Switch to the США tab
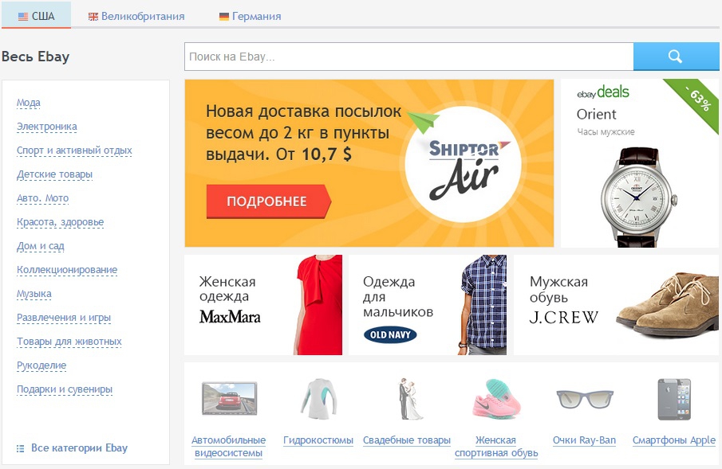This screenshot has height=469, width=722. coord(37,16)
